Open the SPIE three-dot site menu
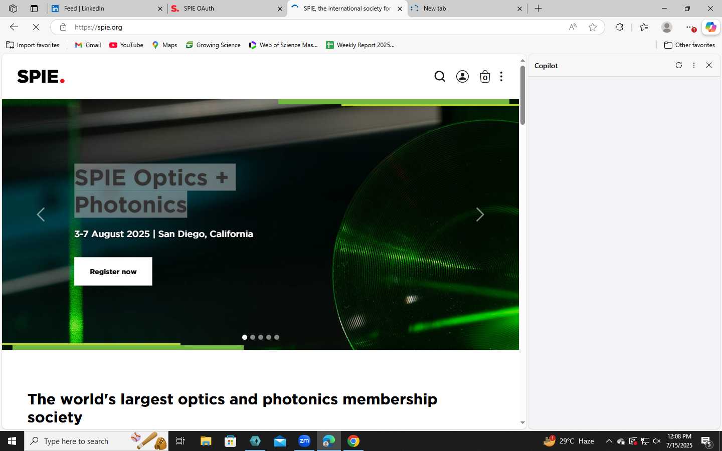Screen dimensions: 722x451 [x=501, y=77]
